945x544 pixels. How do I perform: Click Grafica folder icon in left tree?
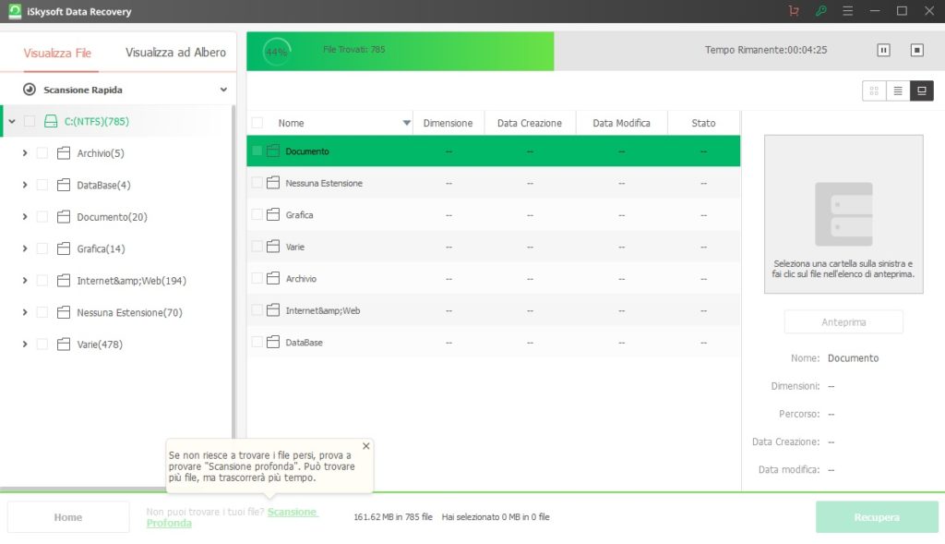[x=64, y=248]
